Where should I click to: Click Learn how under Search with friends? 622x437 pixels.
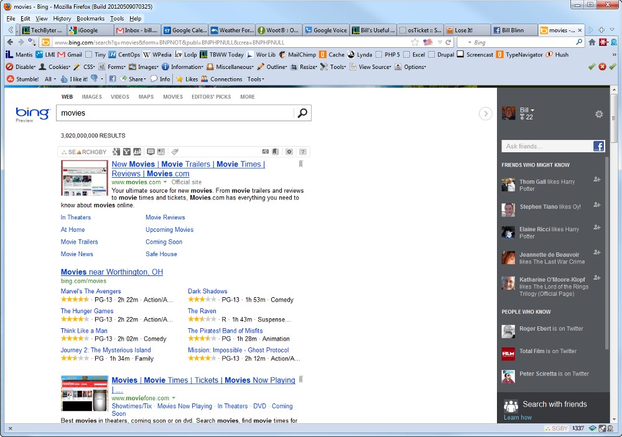coord(518,417)
